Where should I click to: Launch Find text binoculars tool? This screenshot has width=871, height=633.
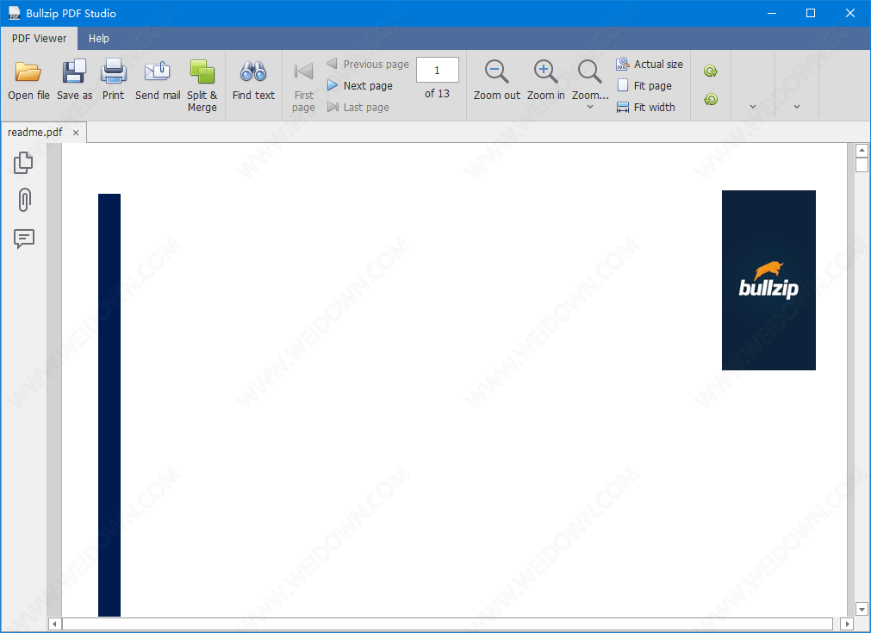253,82
